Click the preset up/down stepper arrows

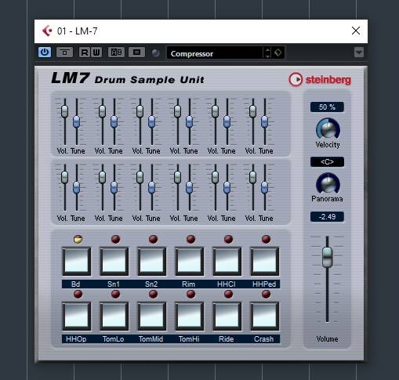[x=267, y=53]
